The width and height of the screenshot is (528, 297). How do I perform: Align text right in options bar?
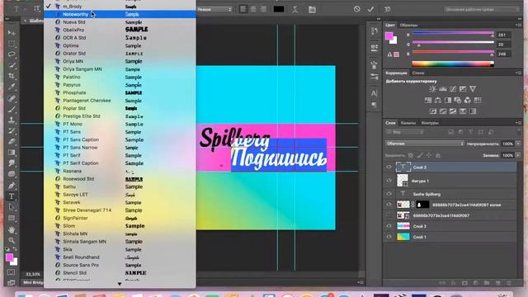(x=263, y=9)
